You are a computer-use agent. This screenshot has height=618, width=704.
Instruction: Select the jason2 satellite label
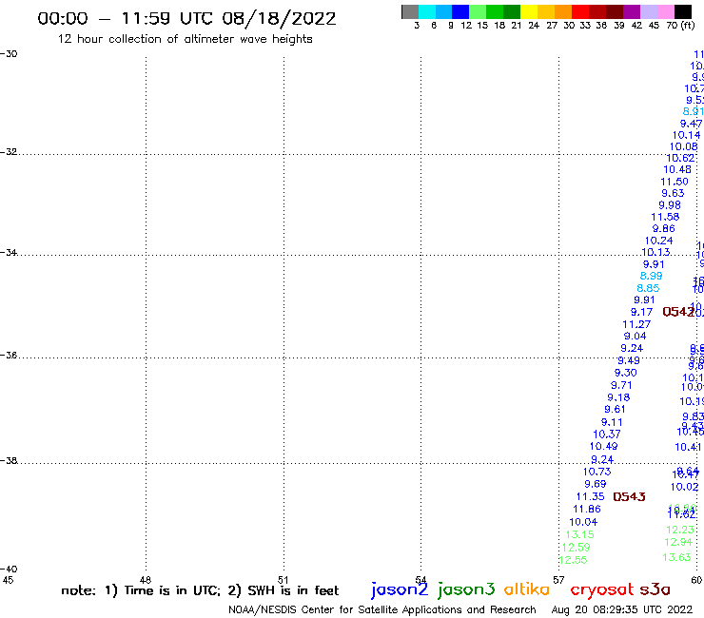[x=400, y=589]
